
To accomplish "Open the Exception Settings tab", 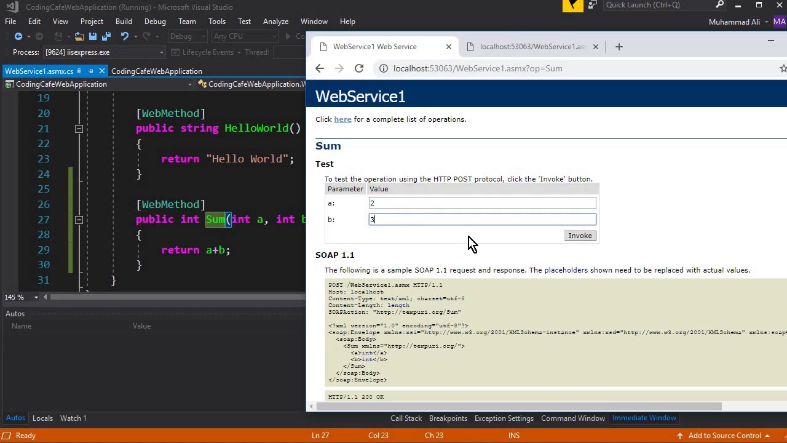I will click(504, 418).
